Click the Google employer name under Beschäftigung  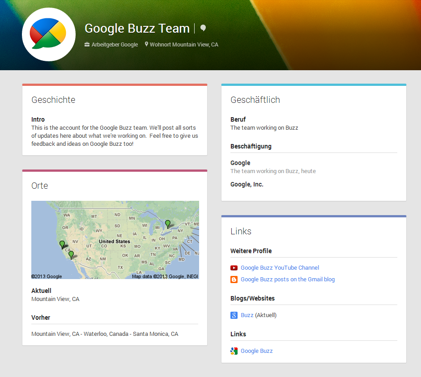(240, 163)
